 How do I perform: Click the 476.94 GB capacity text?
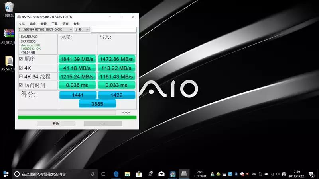pyautogui.click(x=28, y=53)
